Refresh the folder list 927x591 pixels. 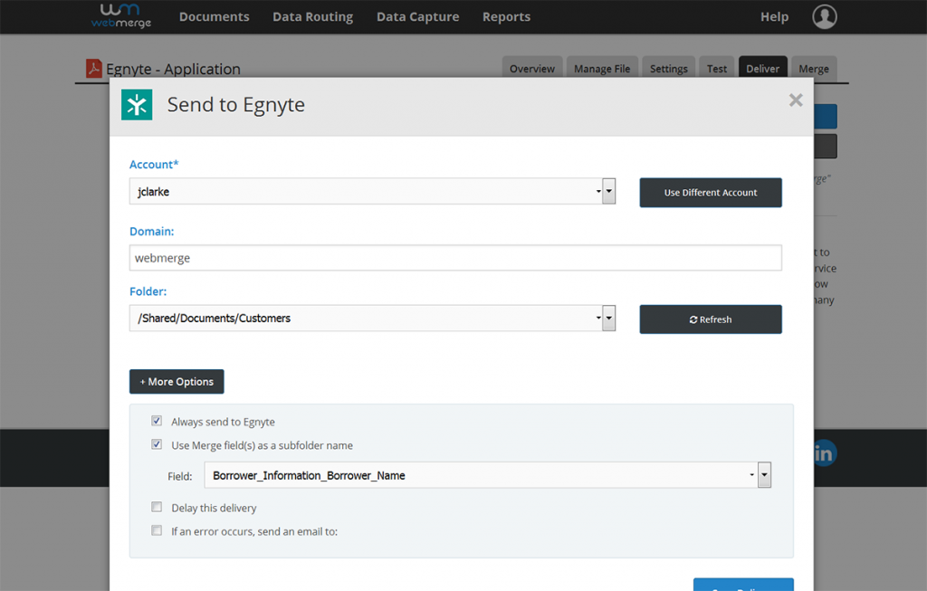tap(711, 319)
